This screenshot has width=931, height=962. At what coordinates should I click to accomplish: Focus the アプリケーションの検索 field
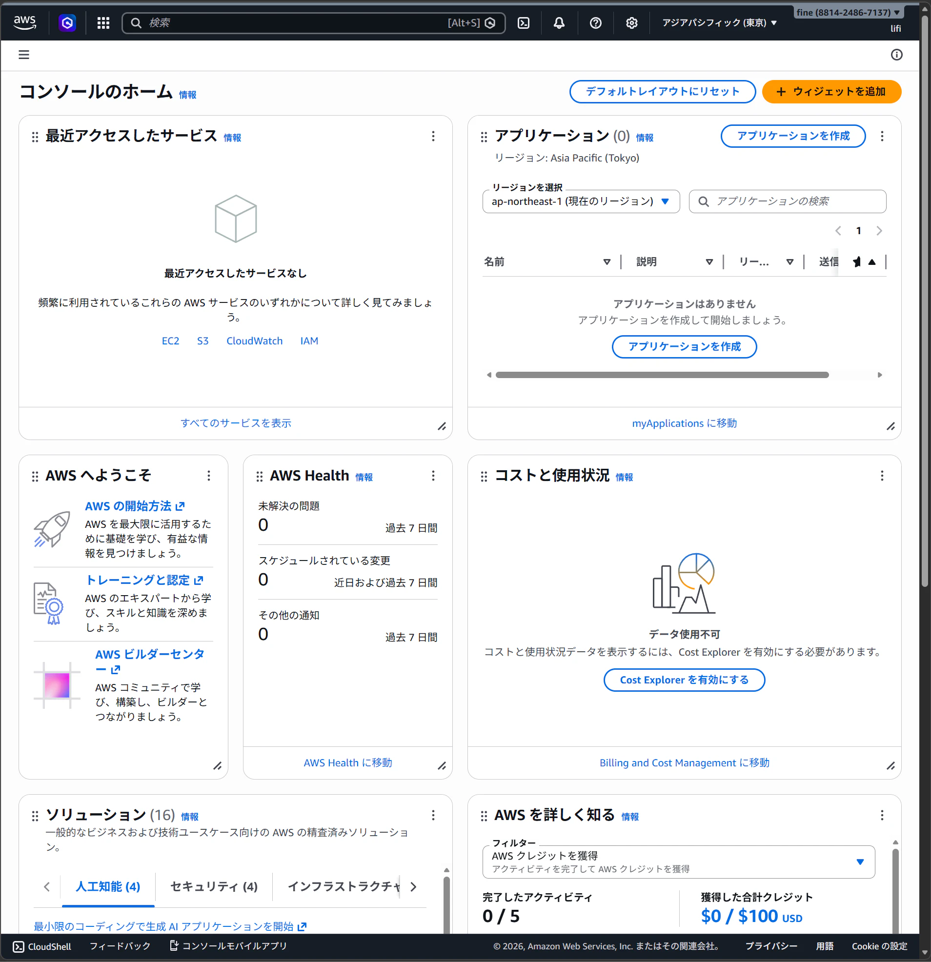tap(788, 201)
